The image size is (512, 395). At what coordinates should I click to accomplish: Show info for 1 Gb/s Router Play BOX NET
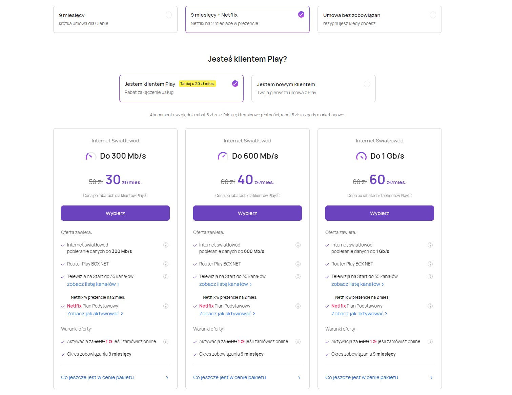click(x=430, y=264)
